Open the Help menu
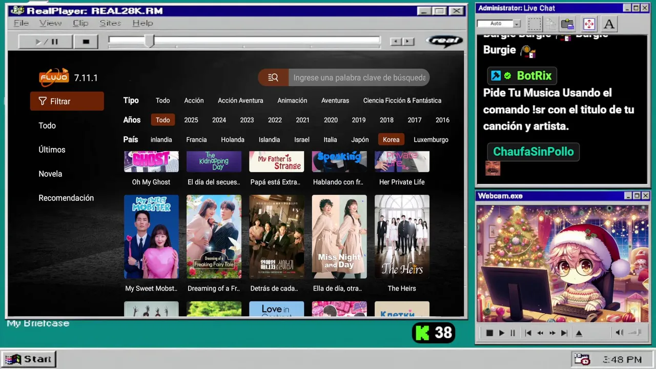Screen dimensions: 656x369 pos(142,23)
